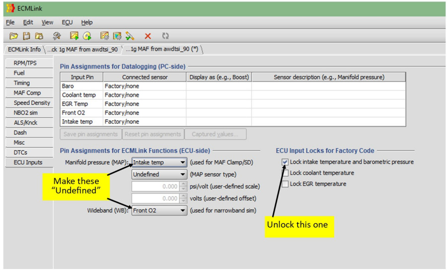The width and height of the screenshot is (447, 271).
Task: Click Display as cell in Baro row
Action: (219, 86)
